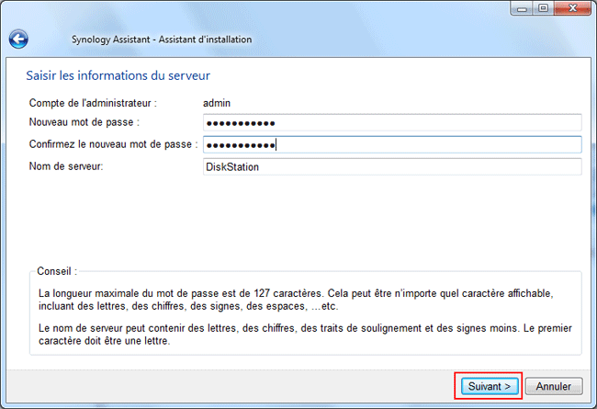Click the Synology Assistant wizard title text
Viewport: 597px width, 409px height.
tap(161, 40)
